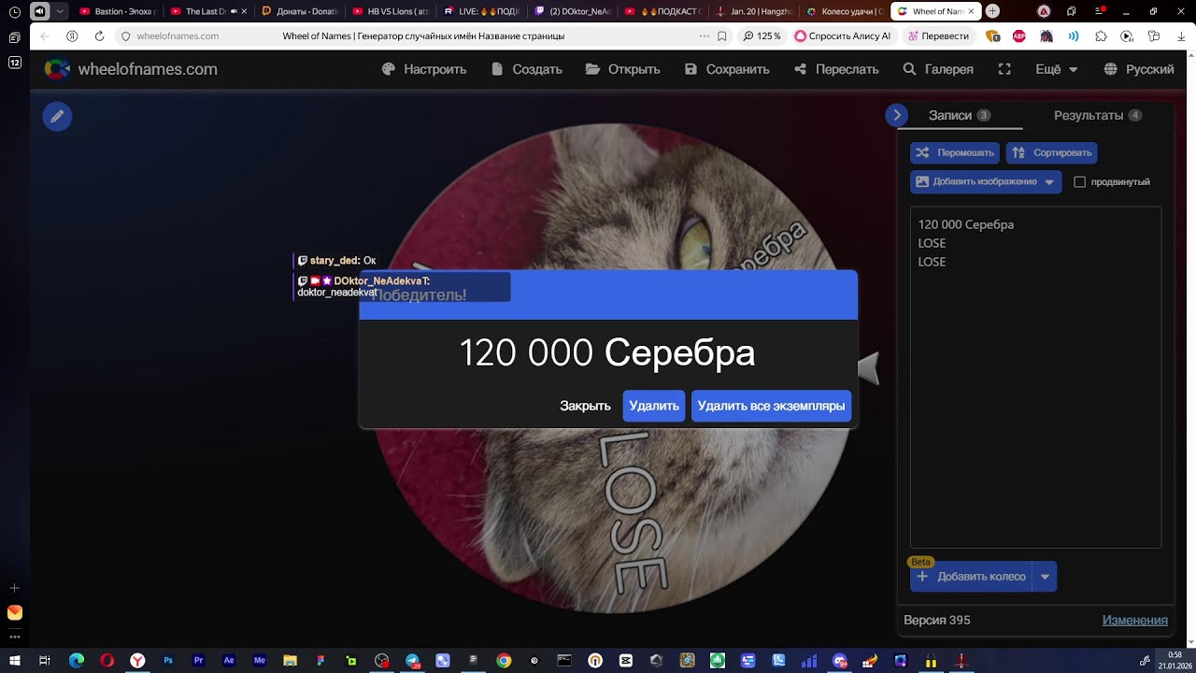Switch to the Донаты browser tab
The height and width of the screenshot is (673, 1196).
click(x=300, y=11)
